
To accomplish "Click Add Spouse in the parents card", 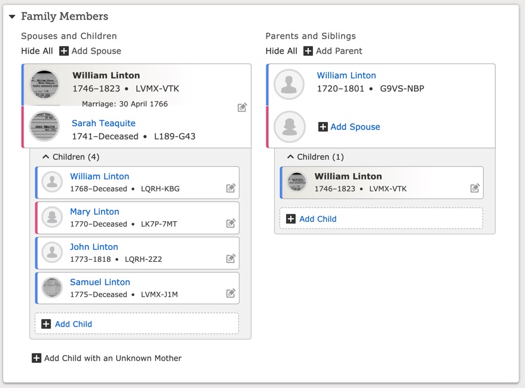I will pos(349,127).
